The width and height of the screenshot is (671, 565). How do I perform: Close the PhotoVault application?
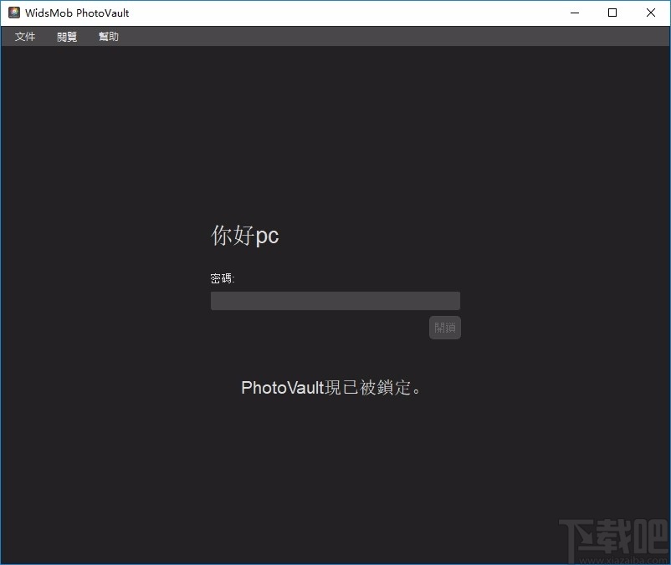pos(650,13)
